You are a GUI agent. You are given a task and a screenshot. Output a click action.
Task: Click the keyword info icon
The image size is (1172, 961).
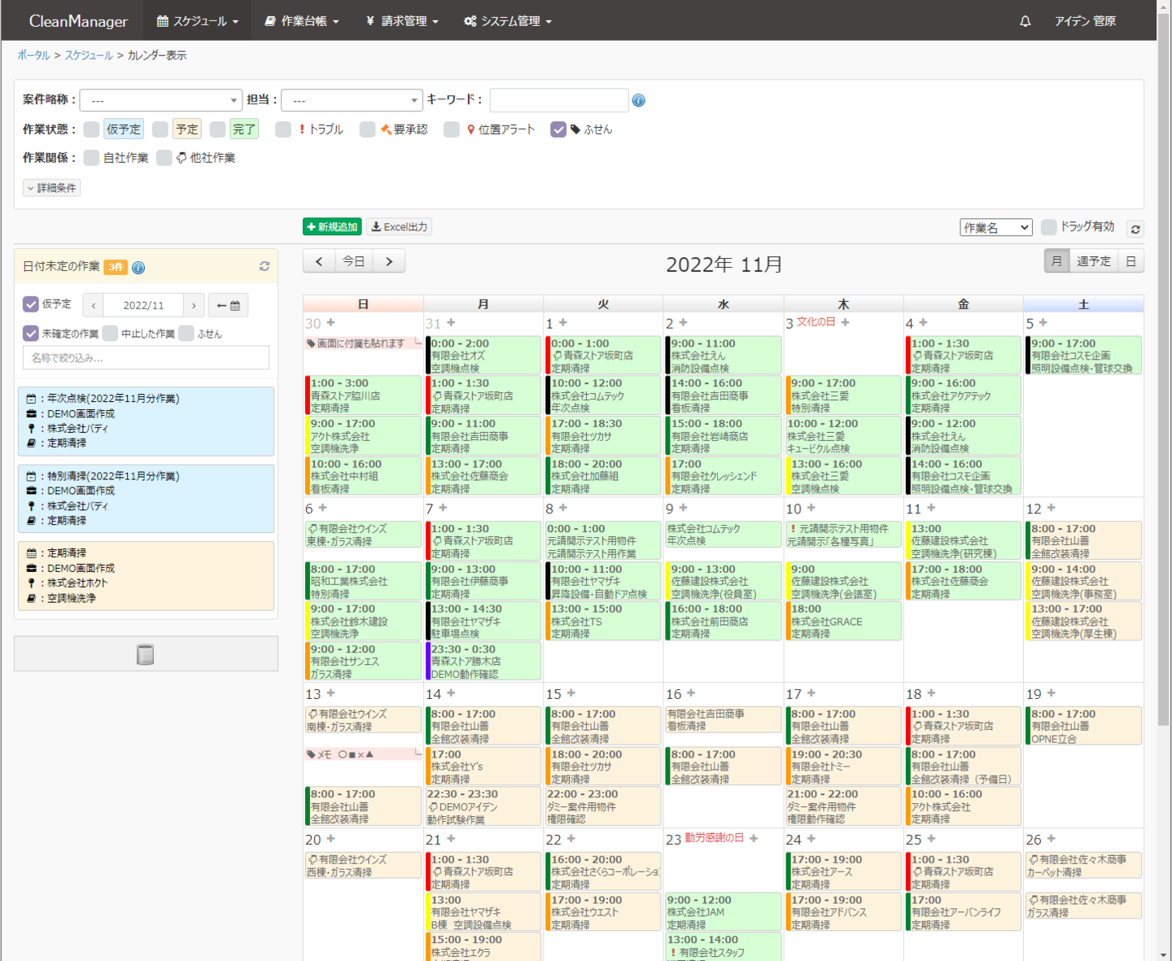click(x=639, y=100)
